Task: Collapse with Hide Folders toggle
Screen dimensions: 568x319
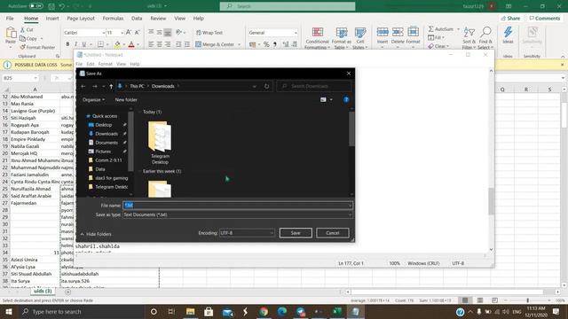Action: point(96,234)
